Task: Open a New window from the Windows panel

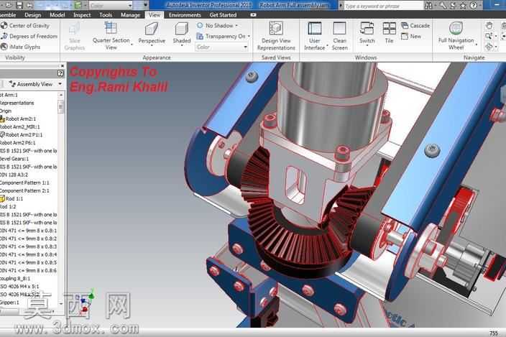Action: click(411, 37)
